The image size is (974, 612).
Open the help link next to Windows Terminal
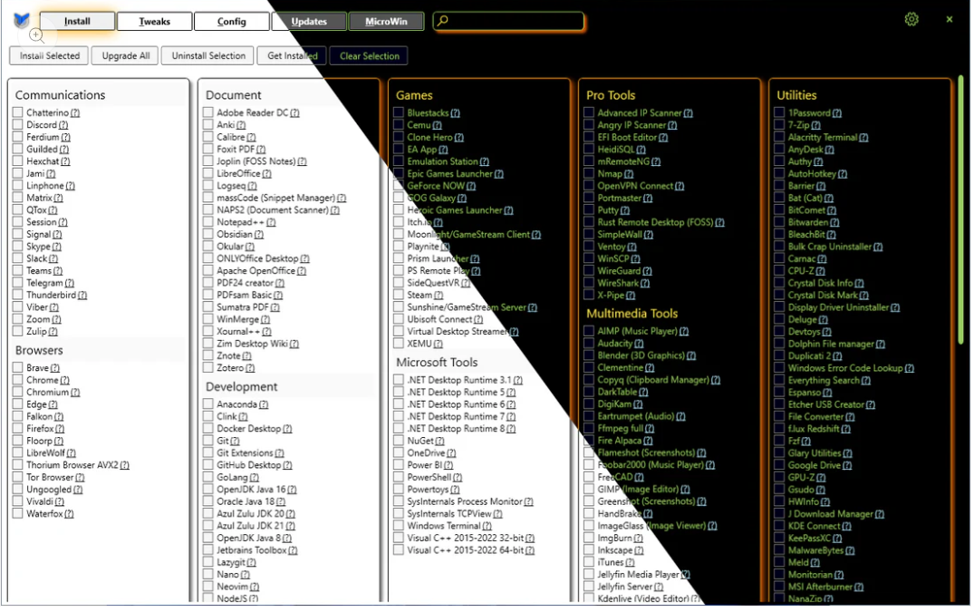pyautogui.click(x=487, y=526)
